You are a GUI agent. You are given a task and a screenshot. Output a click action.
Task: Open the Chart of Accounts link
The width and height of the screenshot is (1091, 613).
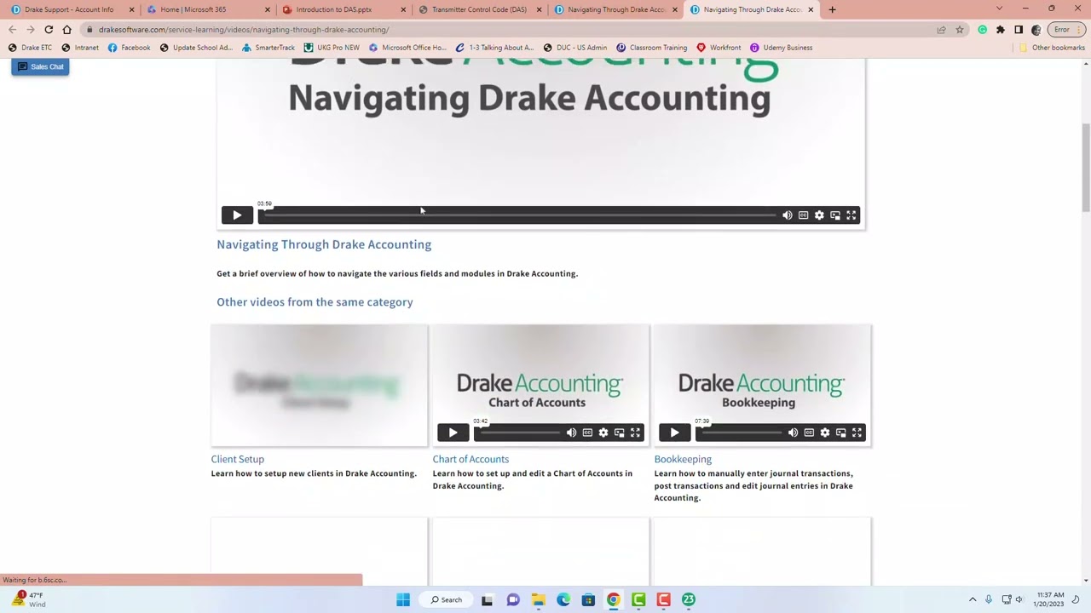[470, 459]
